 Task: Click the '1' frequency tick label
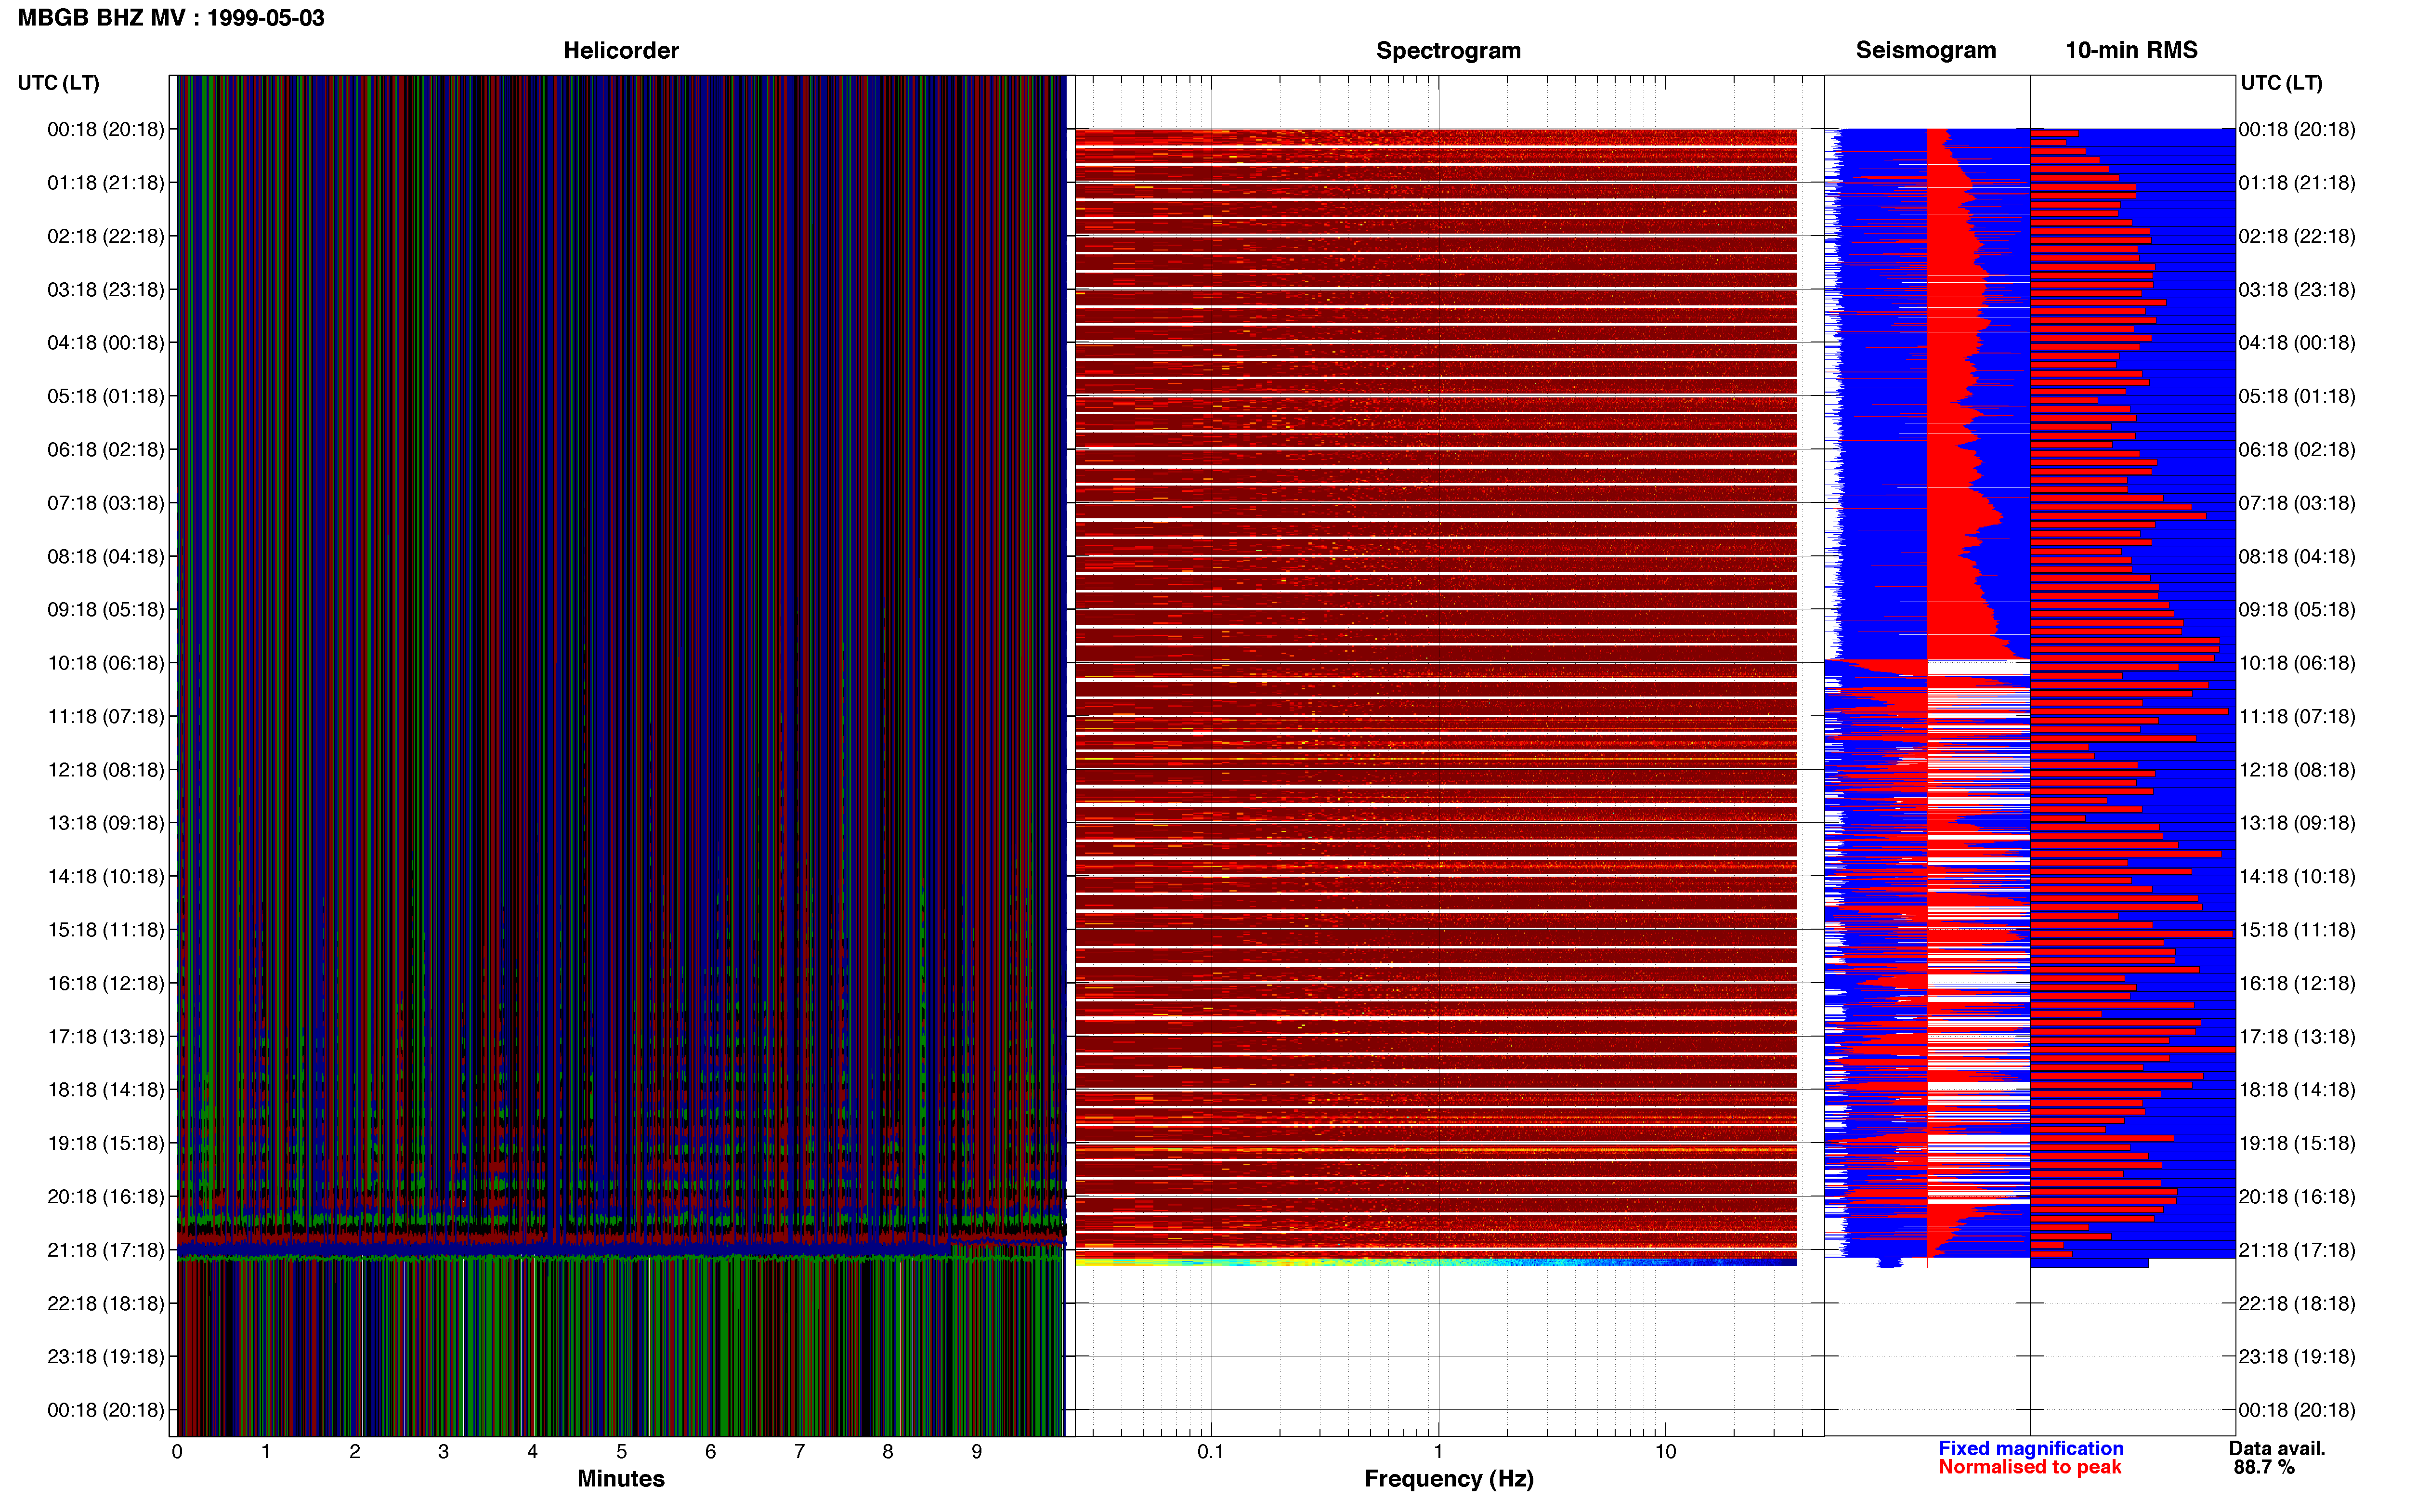1438,1452
